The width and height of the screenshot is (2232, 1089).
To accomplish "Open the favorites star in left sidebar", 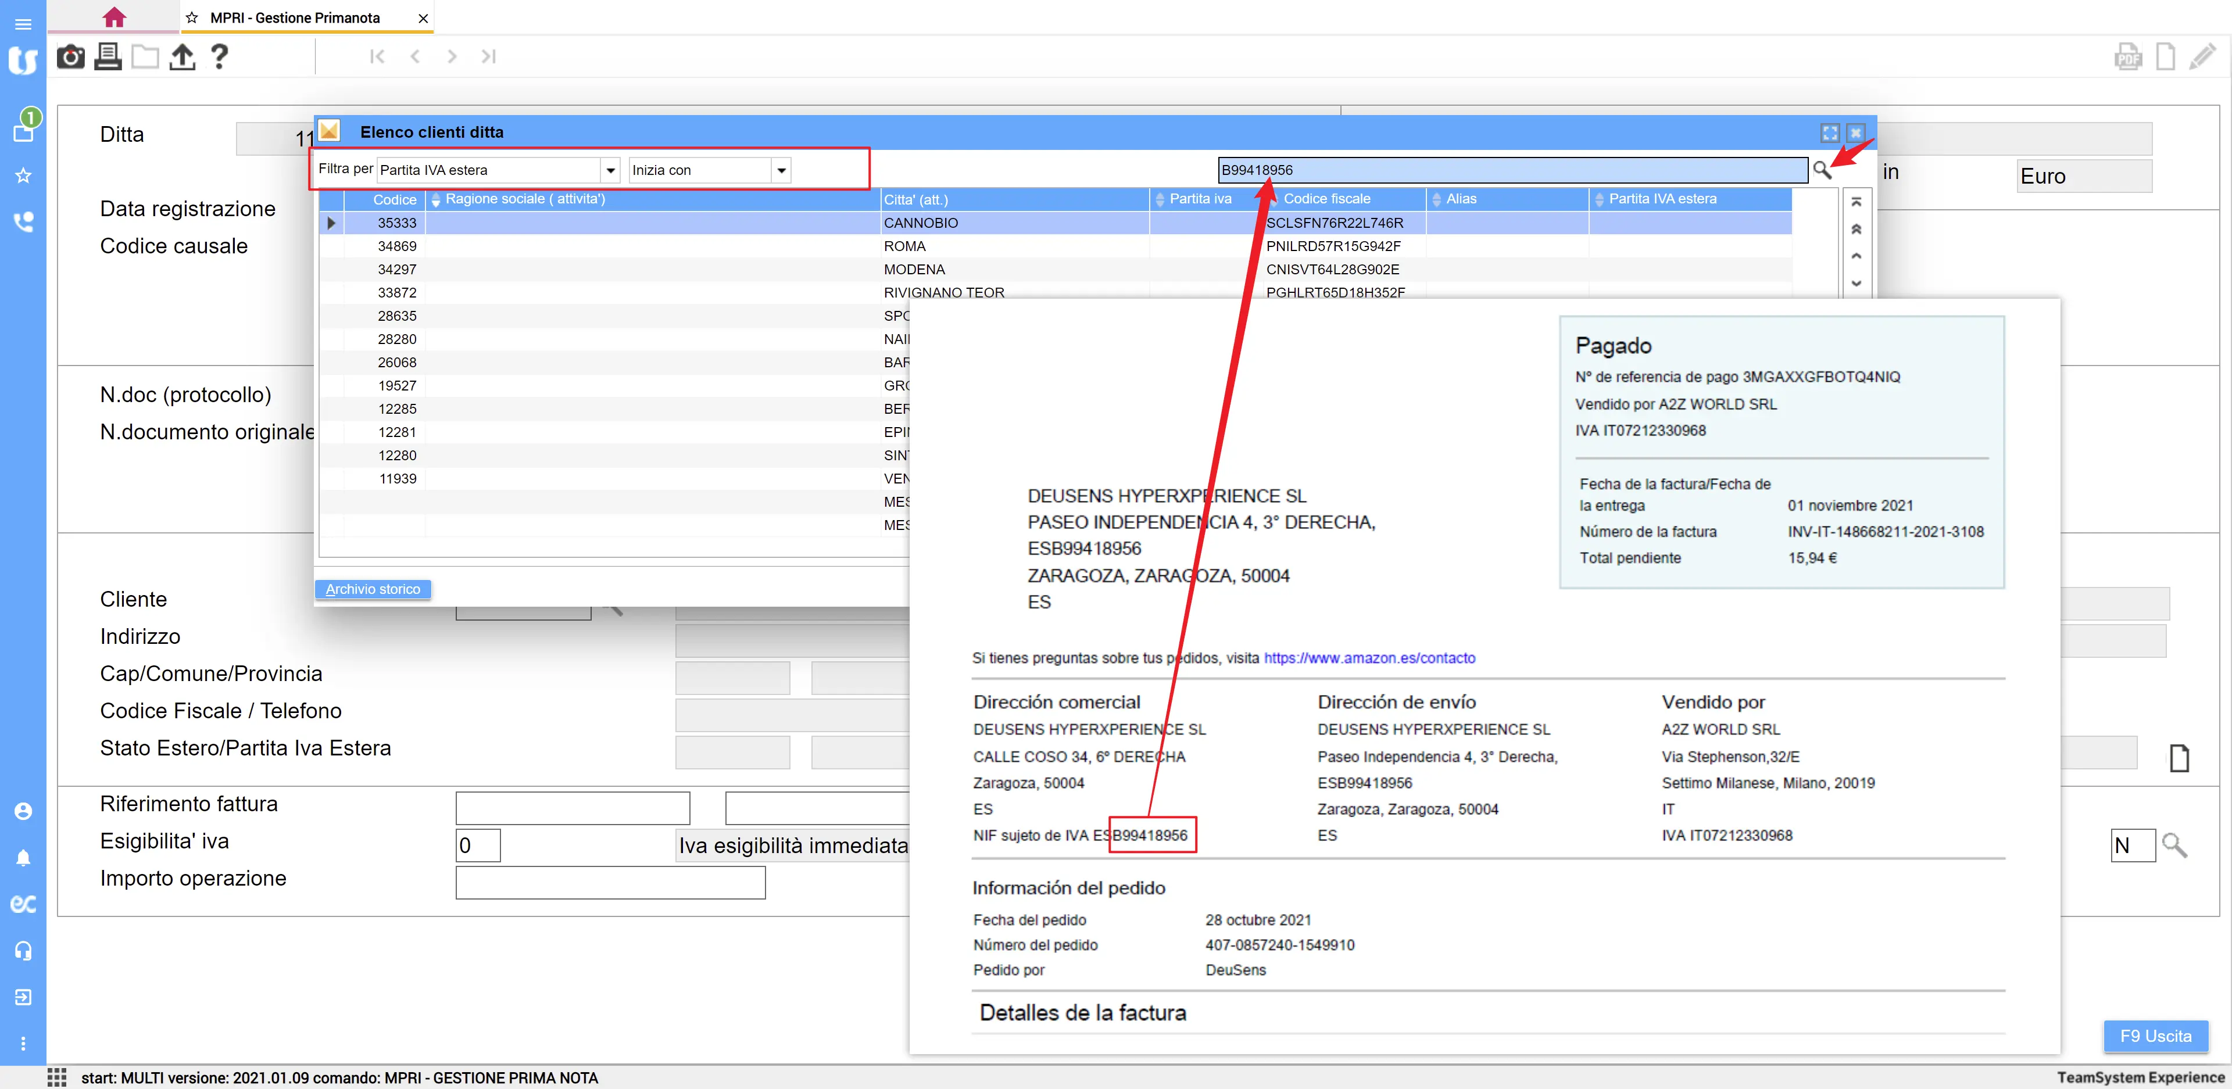I will tap(23, 176).
